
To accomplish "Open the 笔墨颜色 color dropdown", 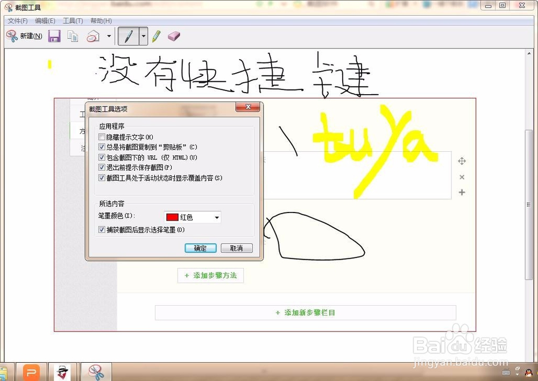I will [216, 217].
